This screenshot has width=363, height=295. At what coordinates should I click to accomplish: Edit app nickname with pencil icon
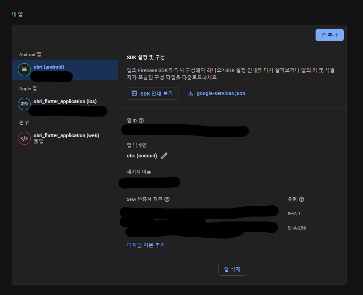(x=164, y=156)
